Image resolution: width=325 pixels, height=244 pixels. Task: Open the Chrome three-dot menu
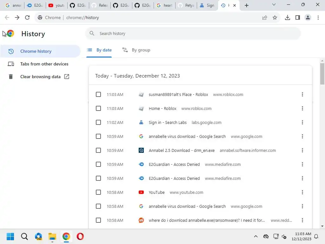pyautogui.click(x=318, y=18)
